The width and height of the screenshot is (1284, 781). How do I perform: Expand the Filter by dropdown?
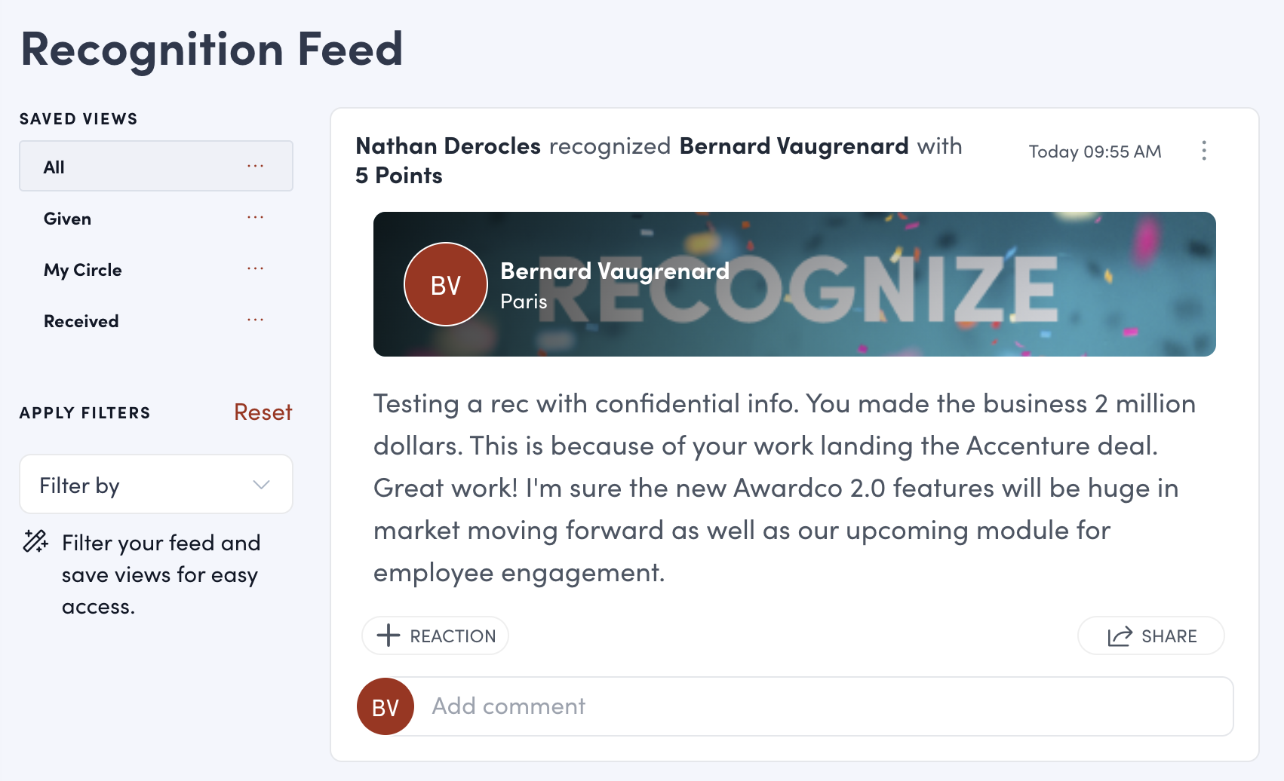click(155, 485)
